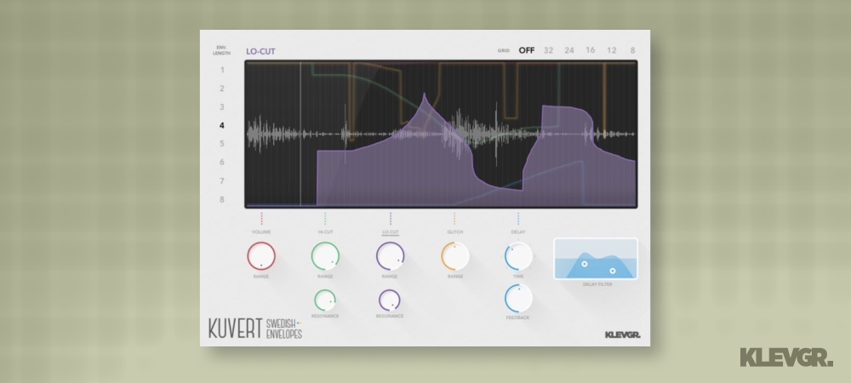Choose envelope length 8
The height and width of the screenshot is (383, 851).
pyautogui.click(x=222, y=200)
